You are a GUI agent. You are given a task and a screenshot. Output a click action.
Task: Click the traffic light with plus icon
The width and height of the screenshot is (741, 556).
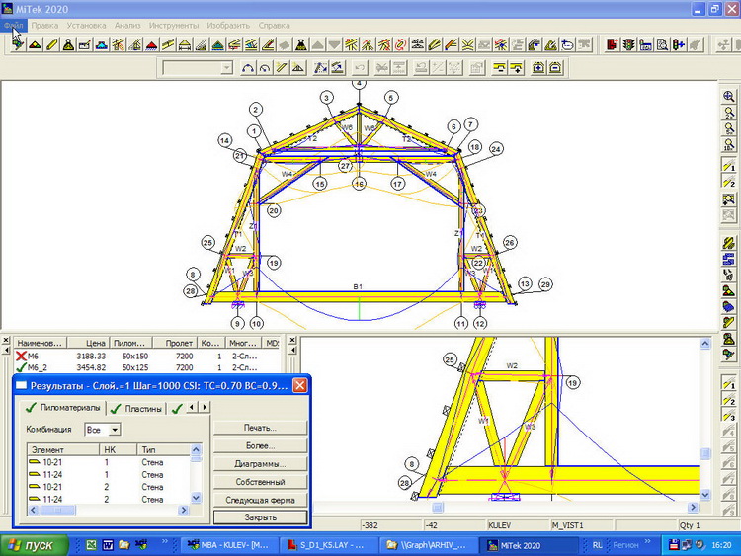679,44
